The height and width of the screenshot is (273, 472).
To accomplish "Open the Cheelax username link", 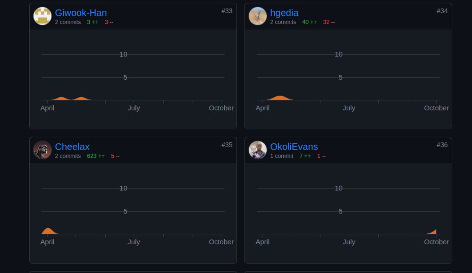I will click(x=72, y=147).
